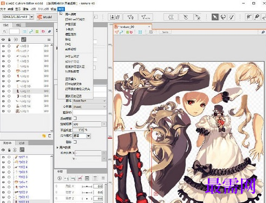This screenshot has height=203, width=266.
Task: Create a rotation deformer from toolbar
Action: point(185,17)
